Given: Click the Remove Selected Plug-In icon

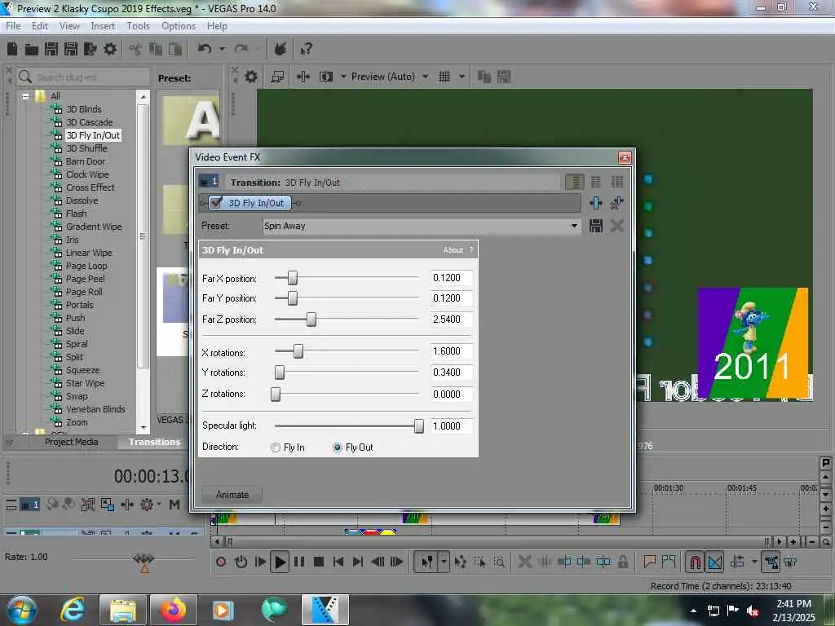Looking at the screenshot, I should point(617,203).
